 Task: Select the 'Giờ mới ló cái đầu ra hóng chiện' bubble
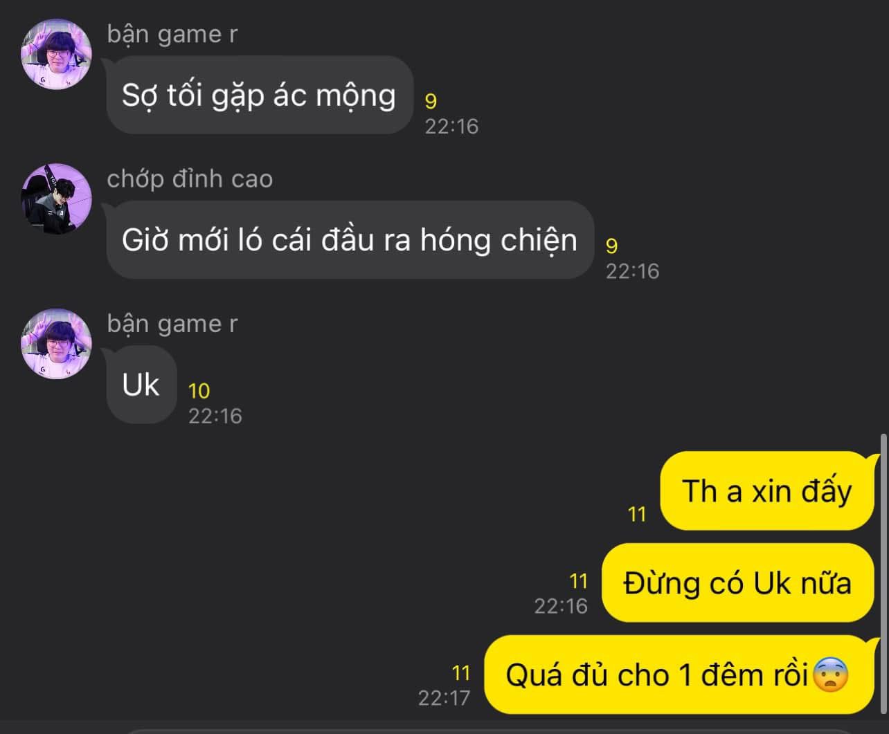coord(350,240)
